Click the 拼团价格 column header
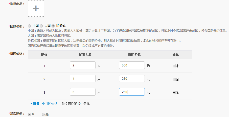The image size is (229, 117). click(x=134, y=55)
